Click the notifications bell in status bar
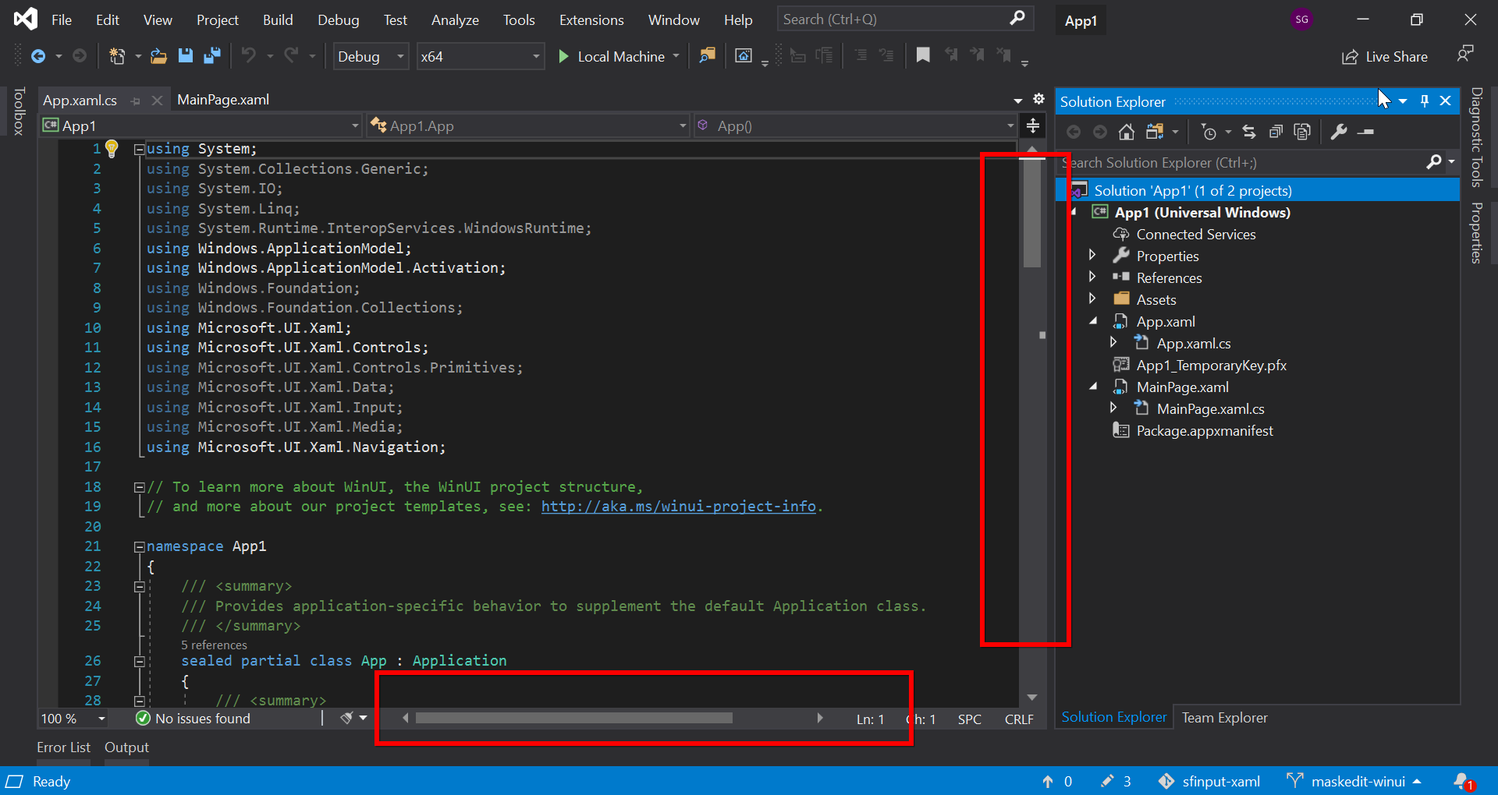Viewport: 1498px width, 795px height. (1462, 781)
